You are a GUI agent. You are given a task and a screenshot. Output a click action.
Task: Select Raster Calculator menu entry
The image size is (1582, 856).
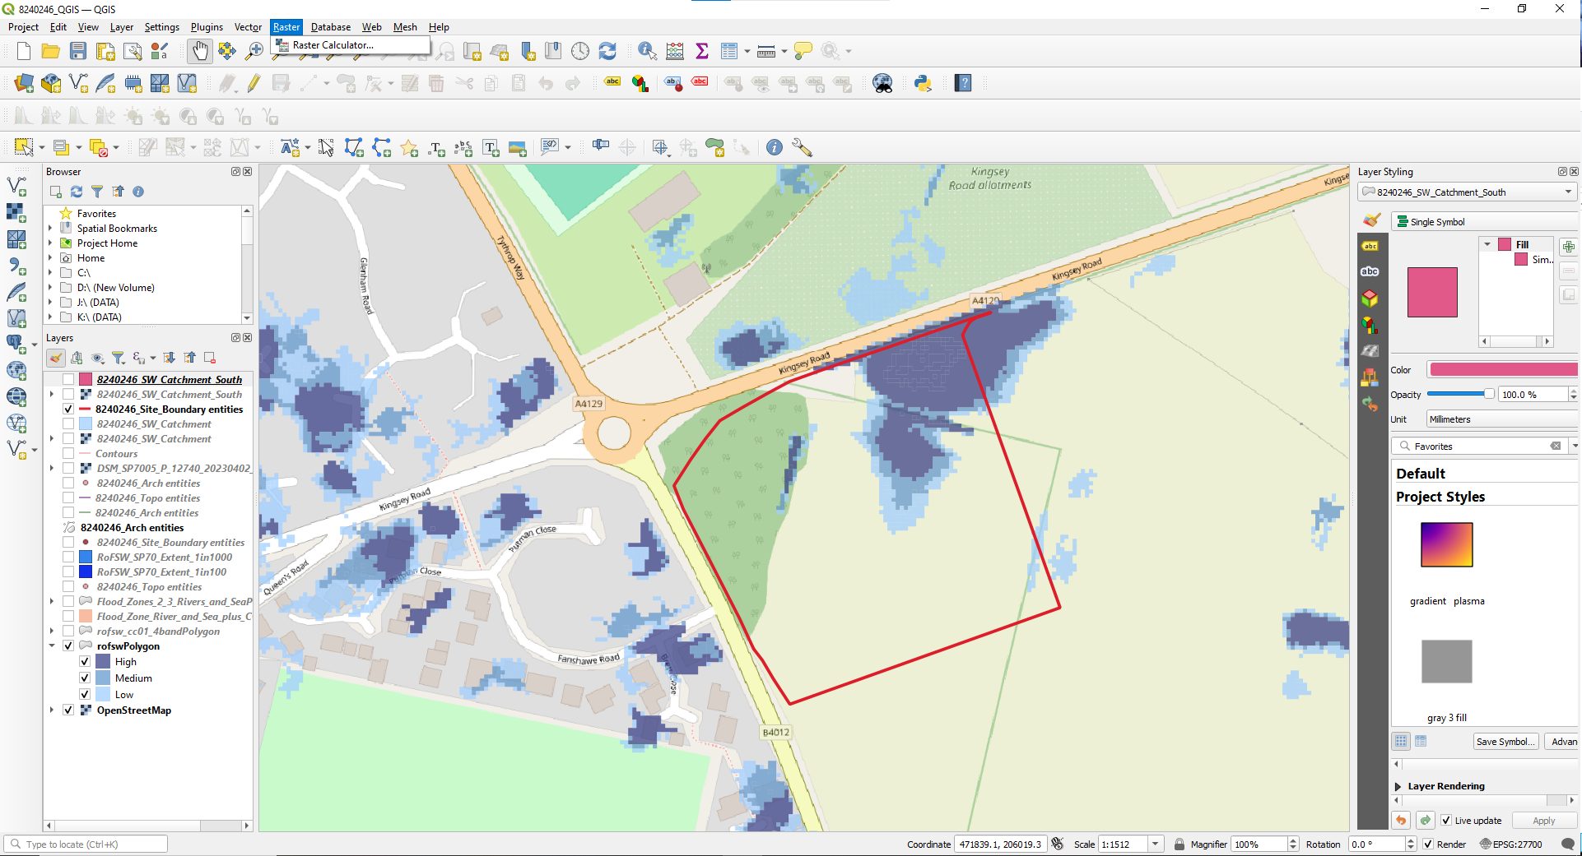coord(333,45)
